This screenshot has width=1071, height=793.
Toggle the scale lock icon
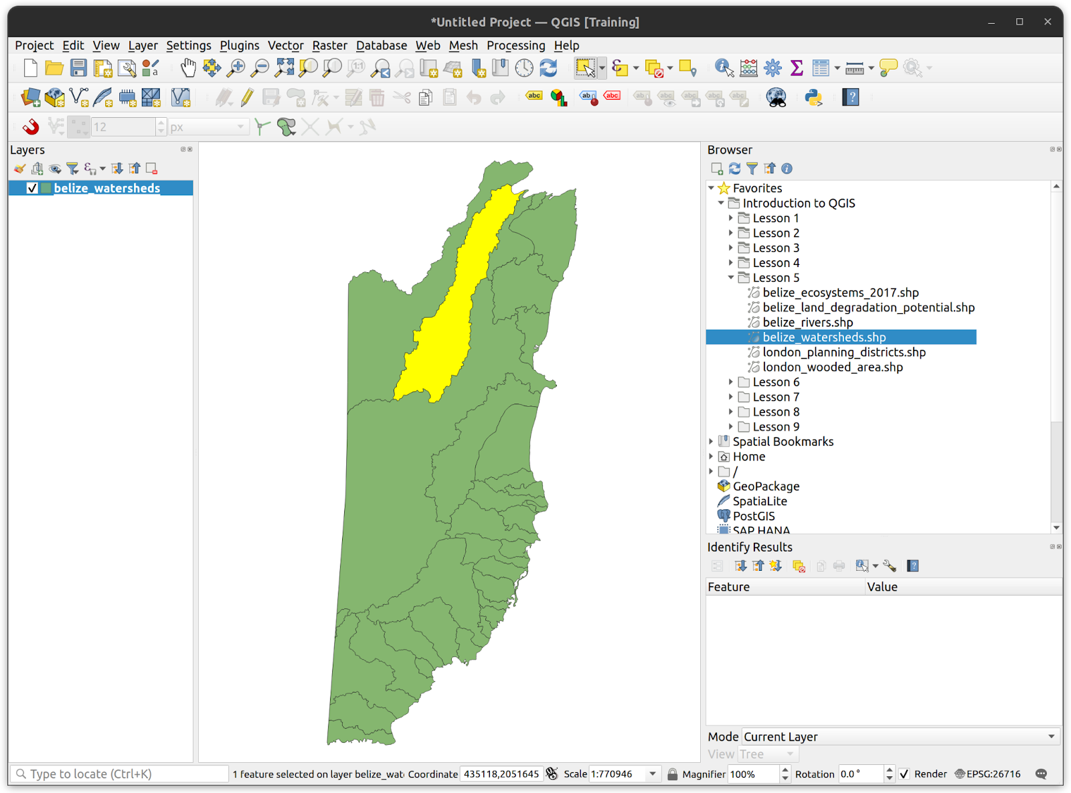click(x=672, y=774)
